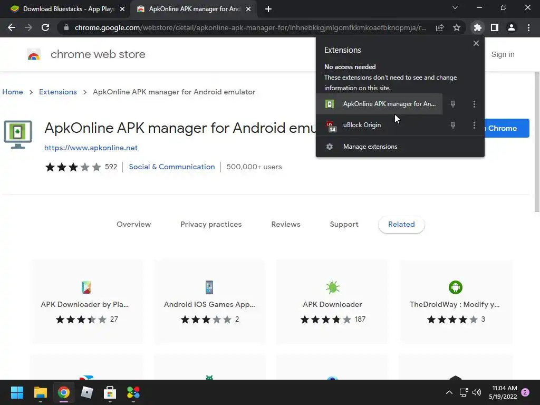Image resolution: width=540 pixels, height=405 pixels.
Task: Go back to previous page
Action: [12, 27]
